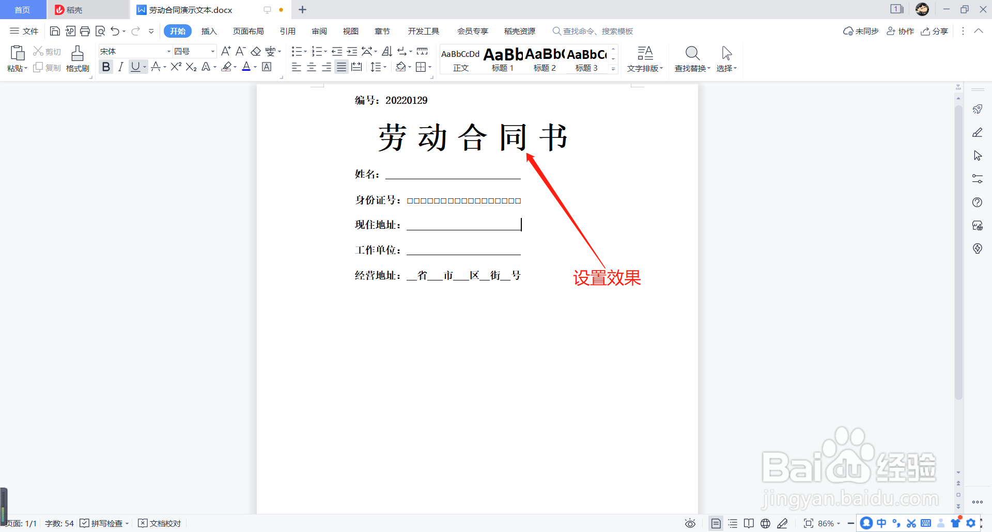Undo the last action
The height and width of the screenshot is (532, 992).
tap(115, 31)
